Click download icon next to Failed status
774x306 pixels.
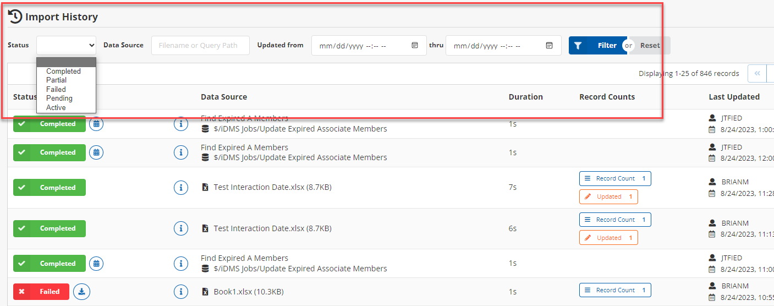click(x=81, y=292)
